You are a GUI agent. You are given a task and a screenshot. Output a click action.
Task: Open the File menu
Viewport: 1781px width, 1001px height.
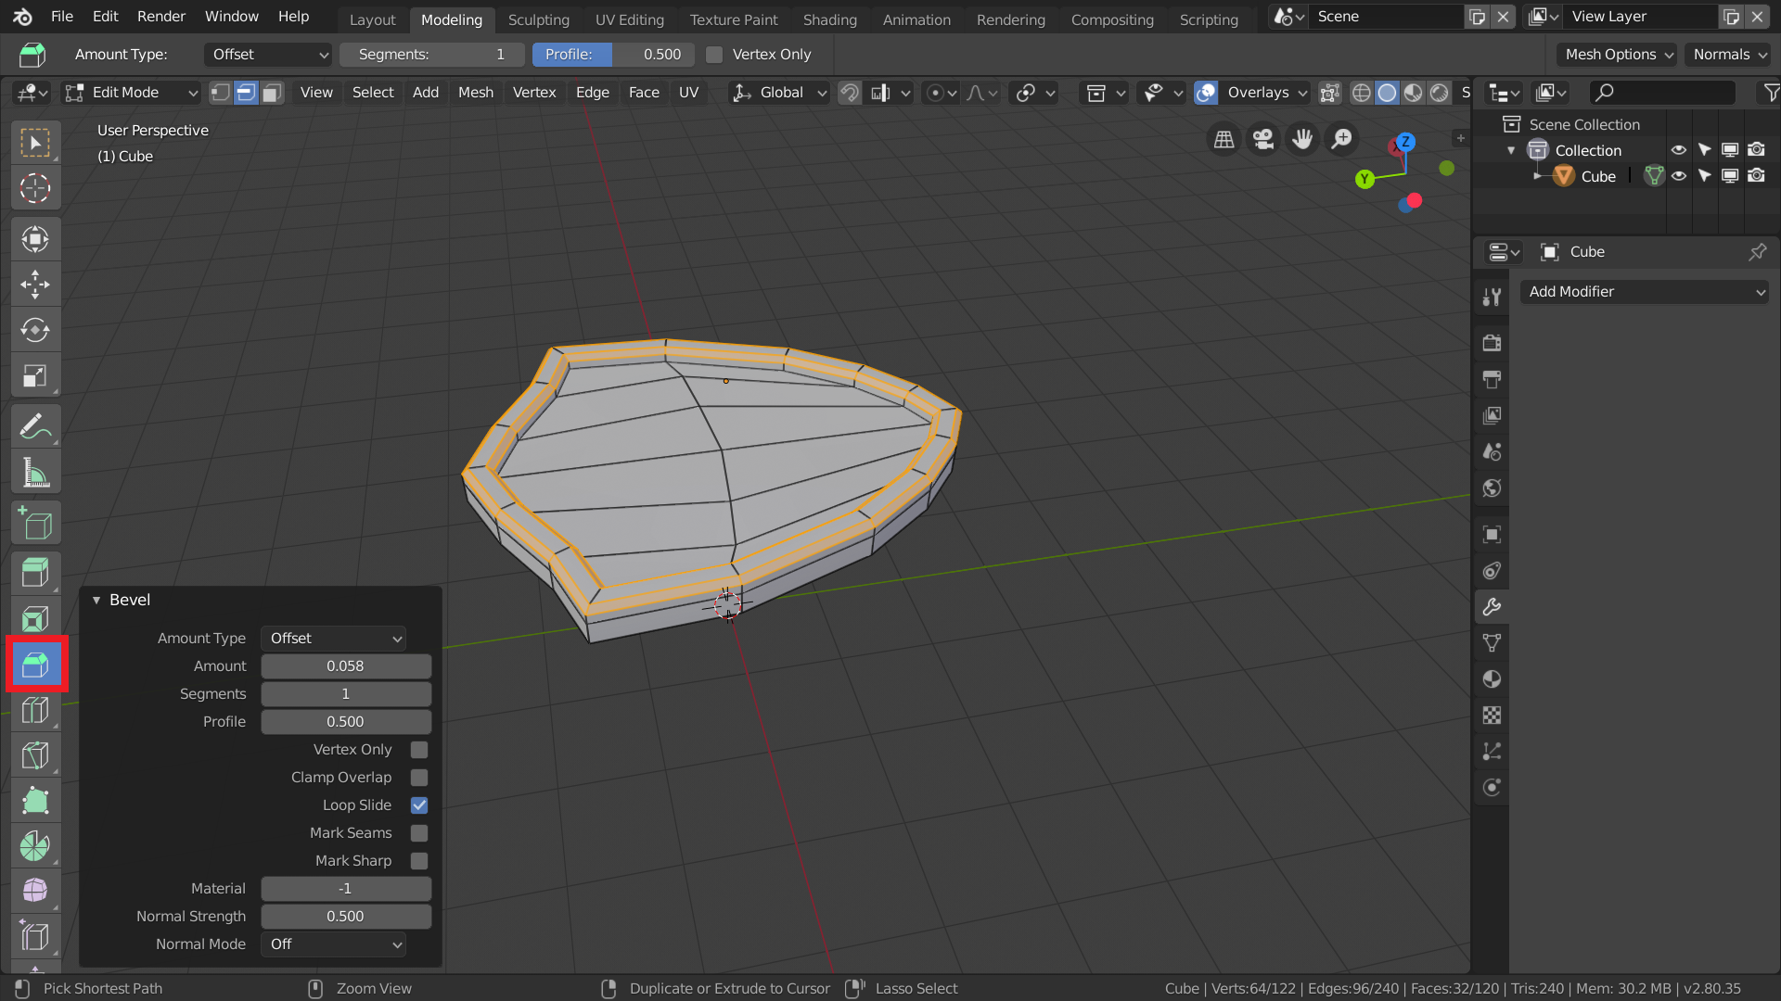point(62,17)
